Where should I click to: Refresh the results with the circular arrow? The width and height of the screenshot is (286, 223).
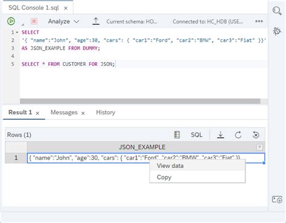click(x=238, y=135)
